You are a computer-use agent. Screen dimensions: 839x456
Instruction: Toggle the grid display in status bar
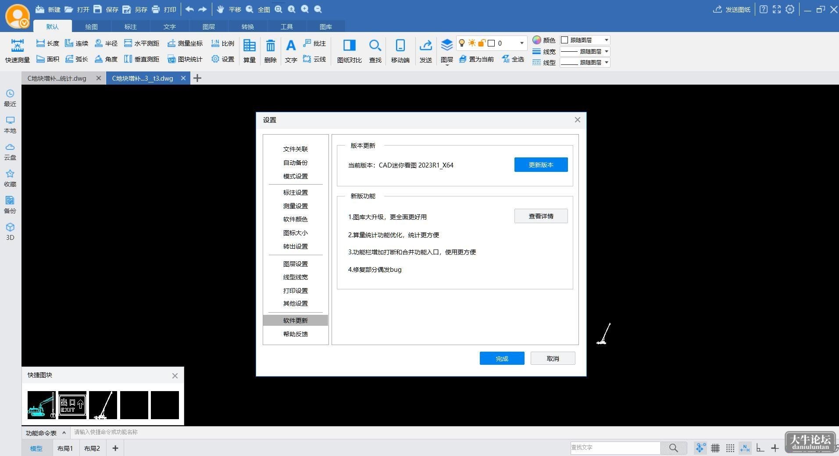(715, 448)
